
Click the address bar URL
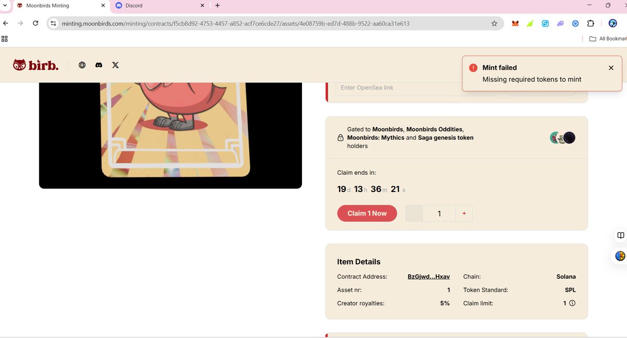[235, 23]
